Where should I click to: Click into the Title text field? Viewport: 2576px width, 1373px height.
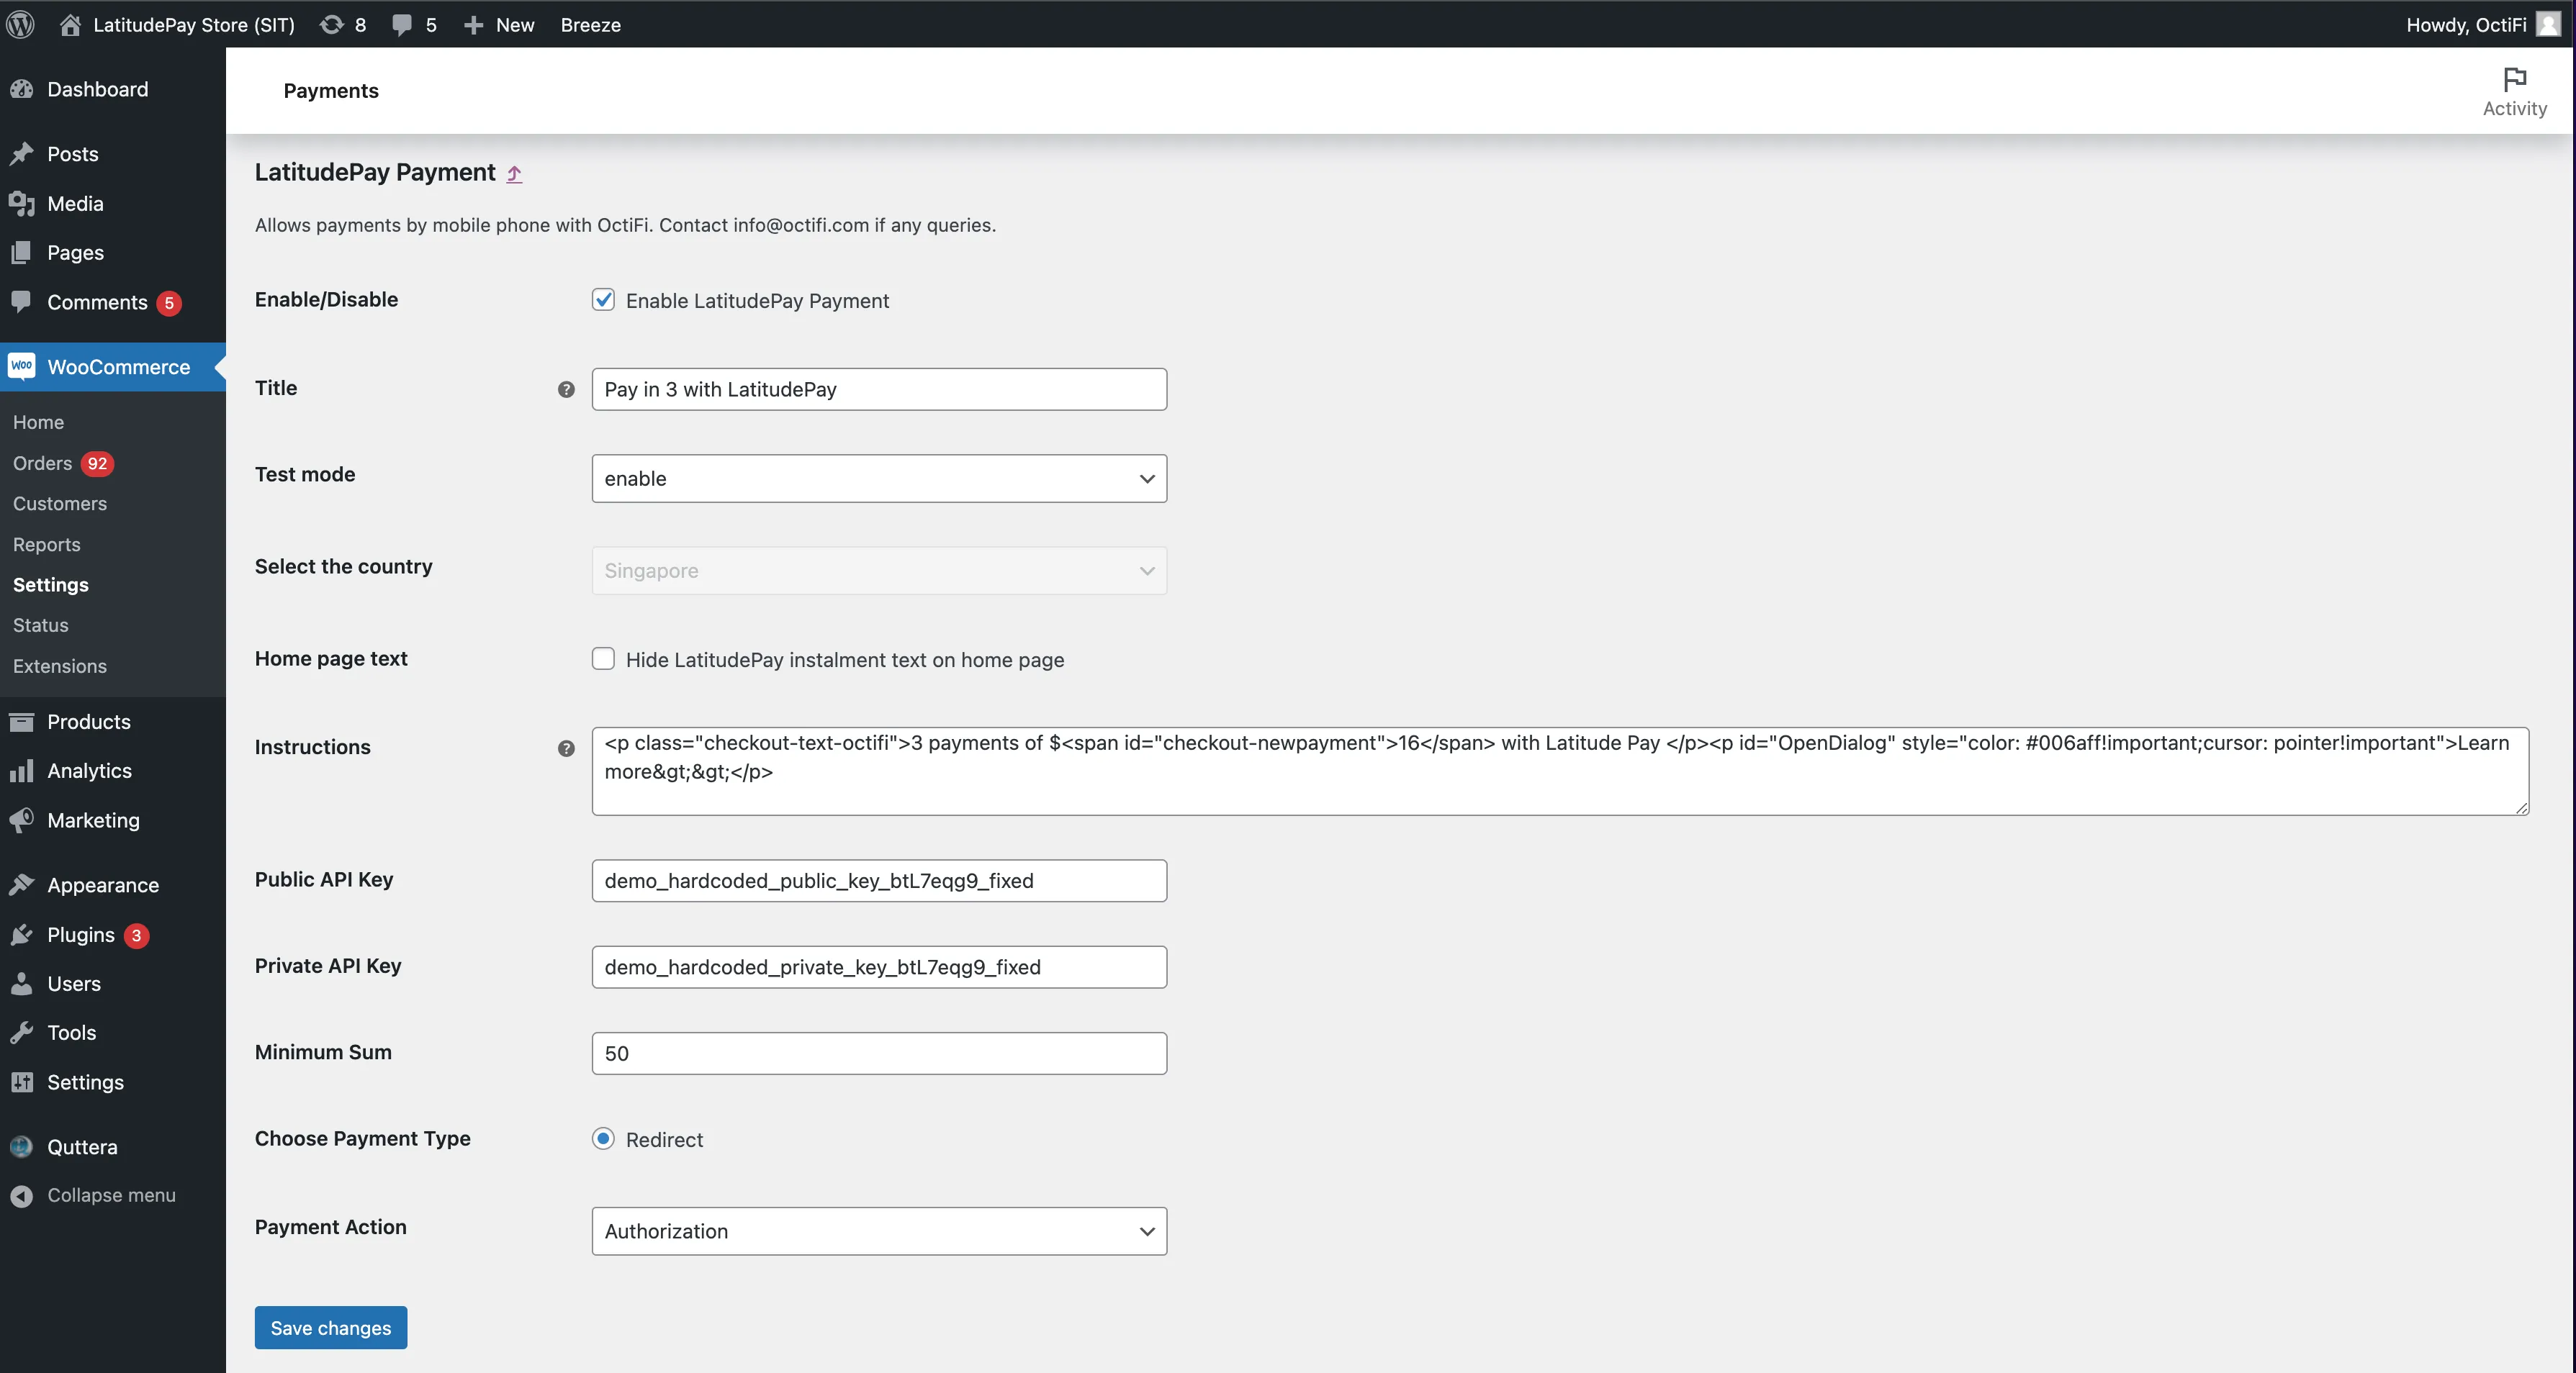[879, 390]
